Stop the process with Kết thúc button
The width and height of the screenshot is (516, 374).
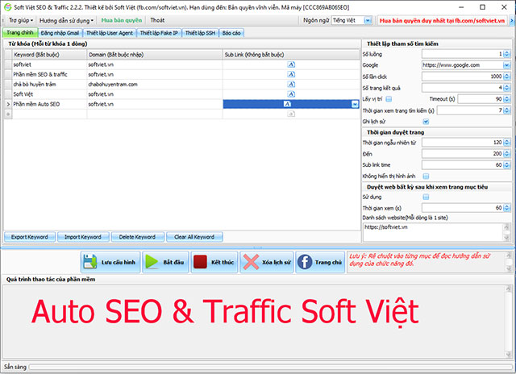coord(214,262)
